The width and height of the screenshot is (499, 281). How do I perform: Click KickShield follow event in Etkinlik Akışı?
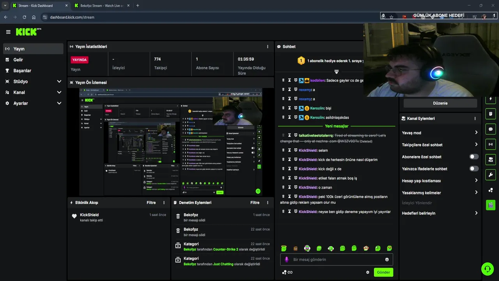(119, 217)
